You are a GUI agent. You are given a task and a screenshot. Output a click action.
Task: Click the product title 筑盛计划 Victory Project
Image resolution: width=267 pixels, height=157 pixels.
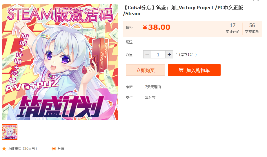tap(183, 10)
